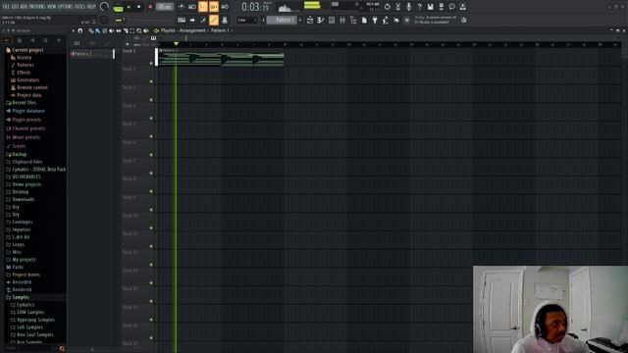Select Pattern 1 in the playlist picker
This screenshot has height=353, width=628.
pos(92,54)
